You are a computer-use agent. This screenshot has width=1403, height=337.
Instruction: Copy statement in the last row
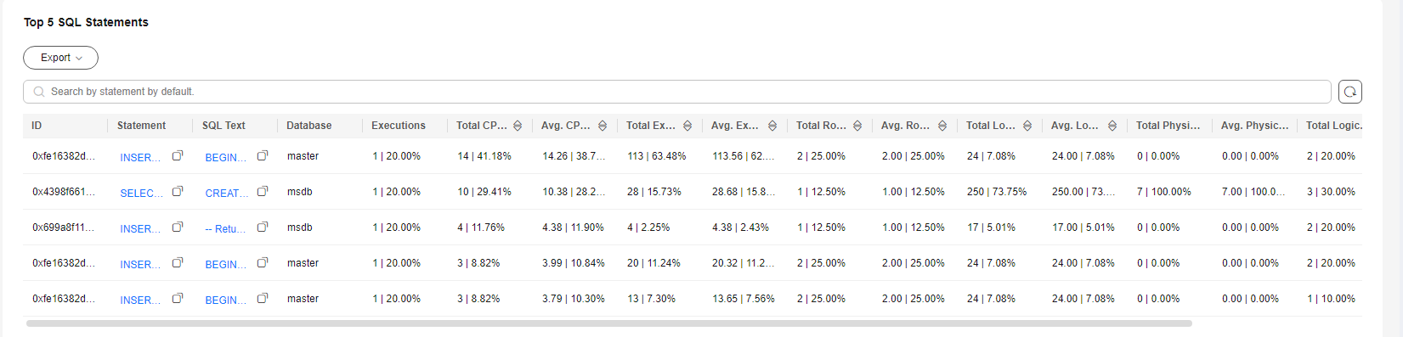178,299
